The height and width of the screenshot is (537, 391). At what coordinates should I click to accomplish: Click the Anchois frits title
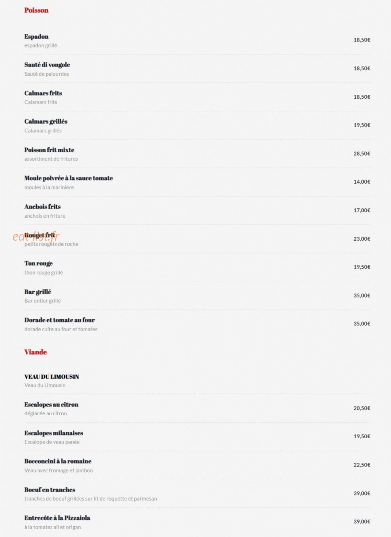pos(42,207)
